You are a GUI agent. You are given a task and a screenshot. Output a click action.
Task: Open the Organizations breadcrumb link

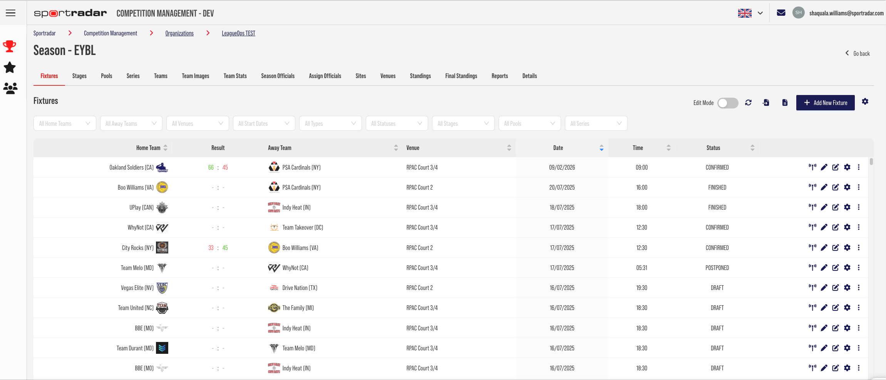pyautogui.click(x=179, y=33)
